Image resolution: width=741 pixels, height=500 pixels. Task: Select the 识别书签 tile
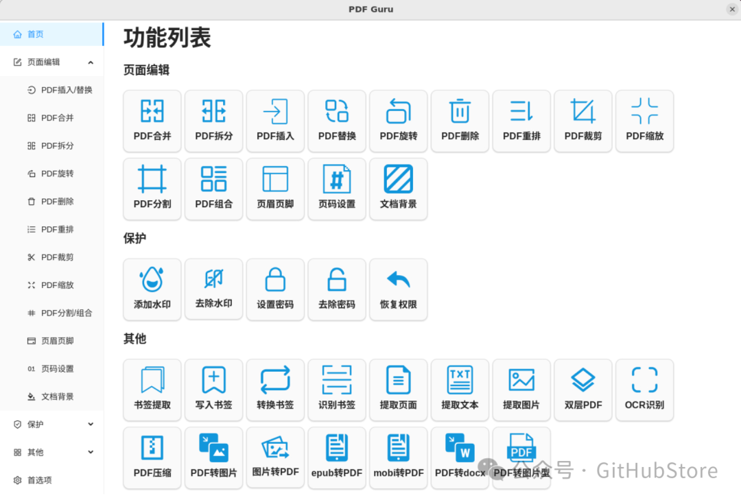337,390
